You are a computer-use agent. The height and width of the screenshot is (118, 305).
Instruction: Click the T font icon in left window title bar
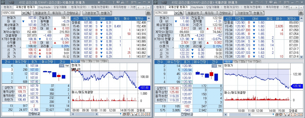pyautogui.click(x=113, y=3)
